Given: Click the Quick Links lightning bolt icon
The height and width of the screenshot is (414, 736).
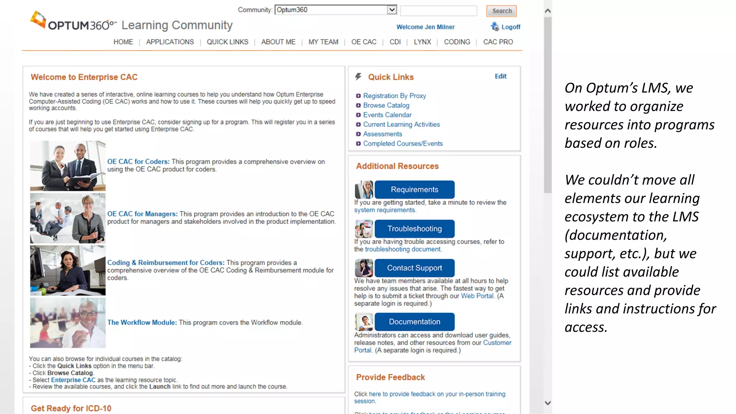Looking at the screenshot, I should 358,77.
